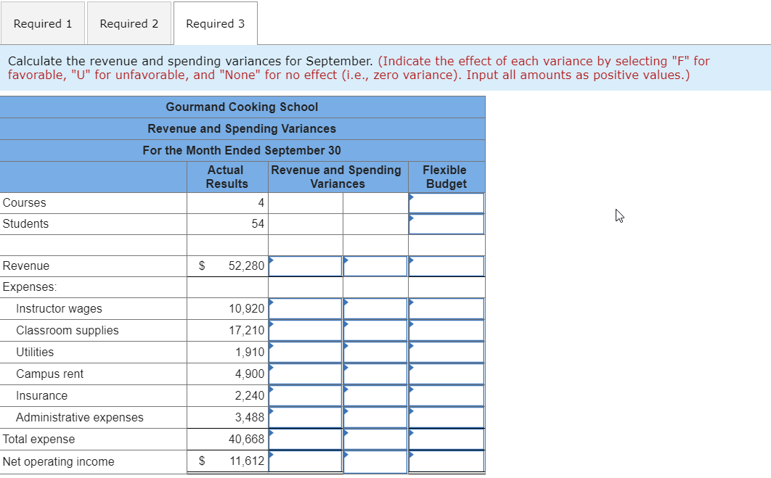The image size is (771, 478).
Task: Select the Required 3 tab
Action: pos(215,23)
